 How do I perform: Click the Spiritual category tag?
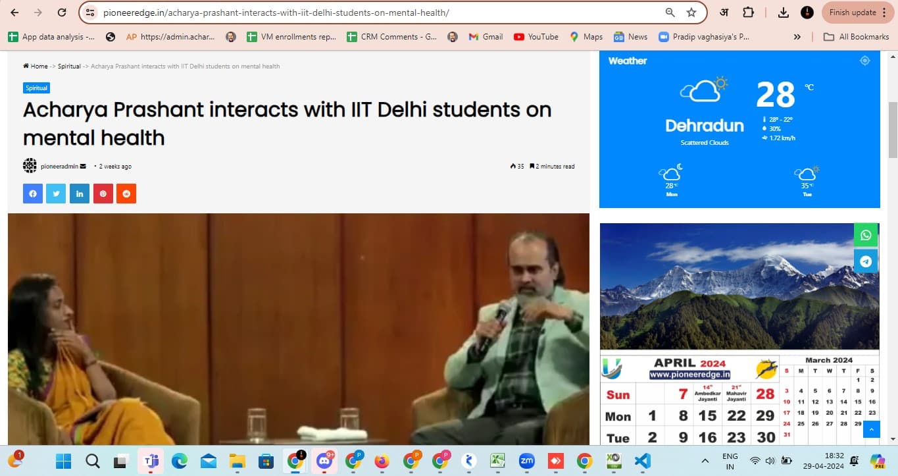coord(37,88)
